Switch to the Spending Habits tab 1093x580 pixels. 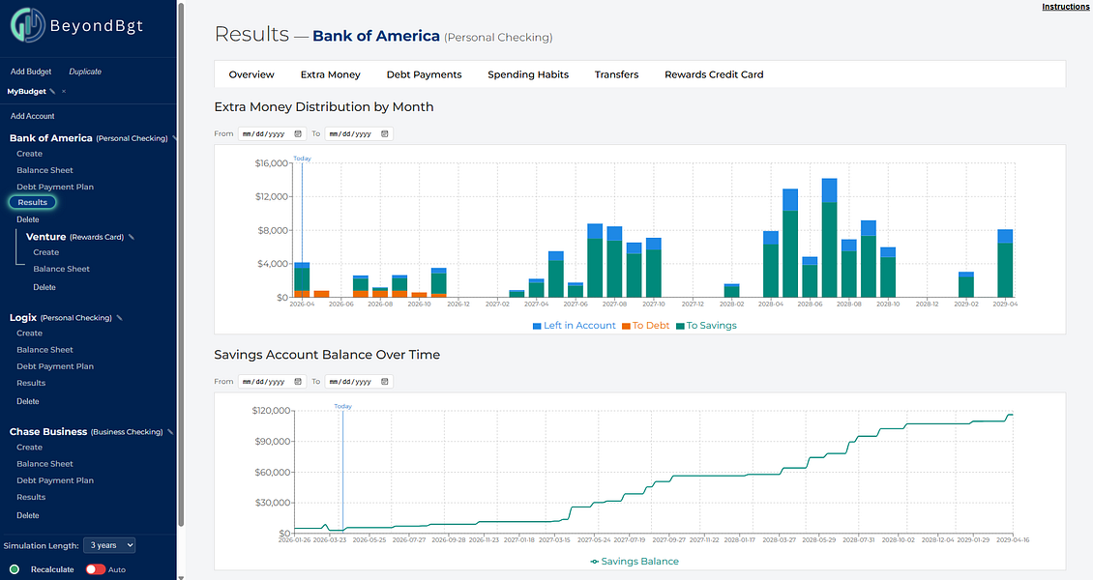(x=528, y=74)
